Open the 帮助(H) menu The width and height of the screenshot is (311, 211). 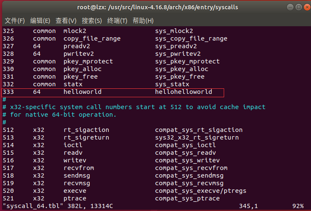(143, 21)
